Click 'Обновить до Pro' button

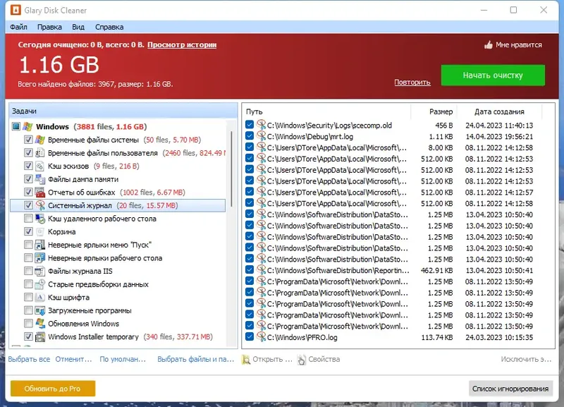[53, 389]
